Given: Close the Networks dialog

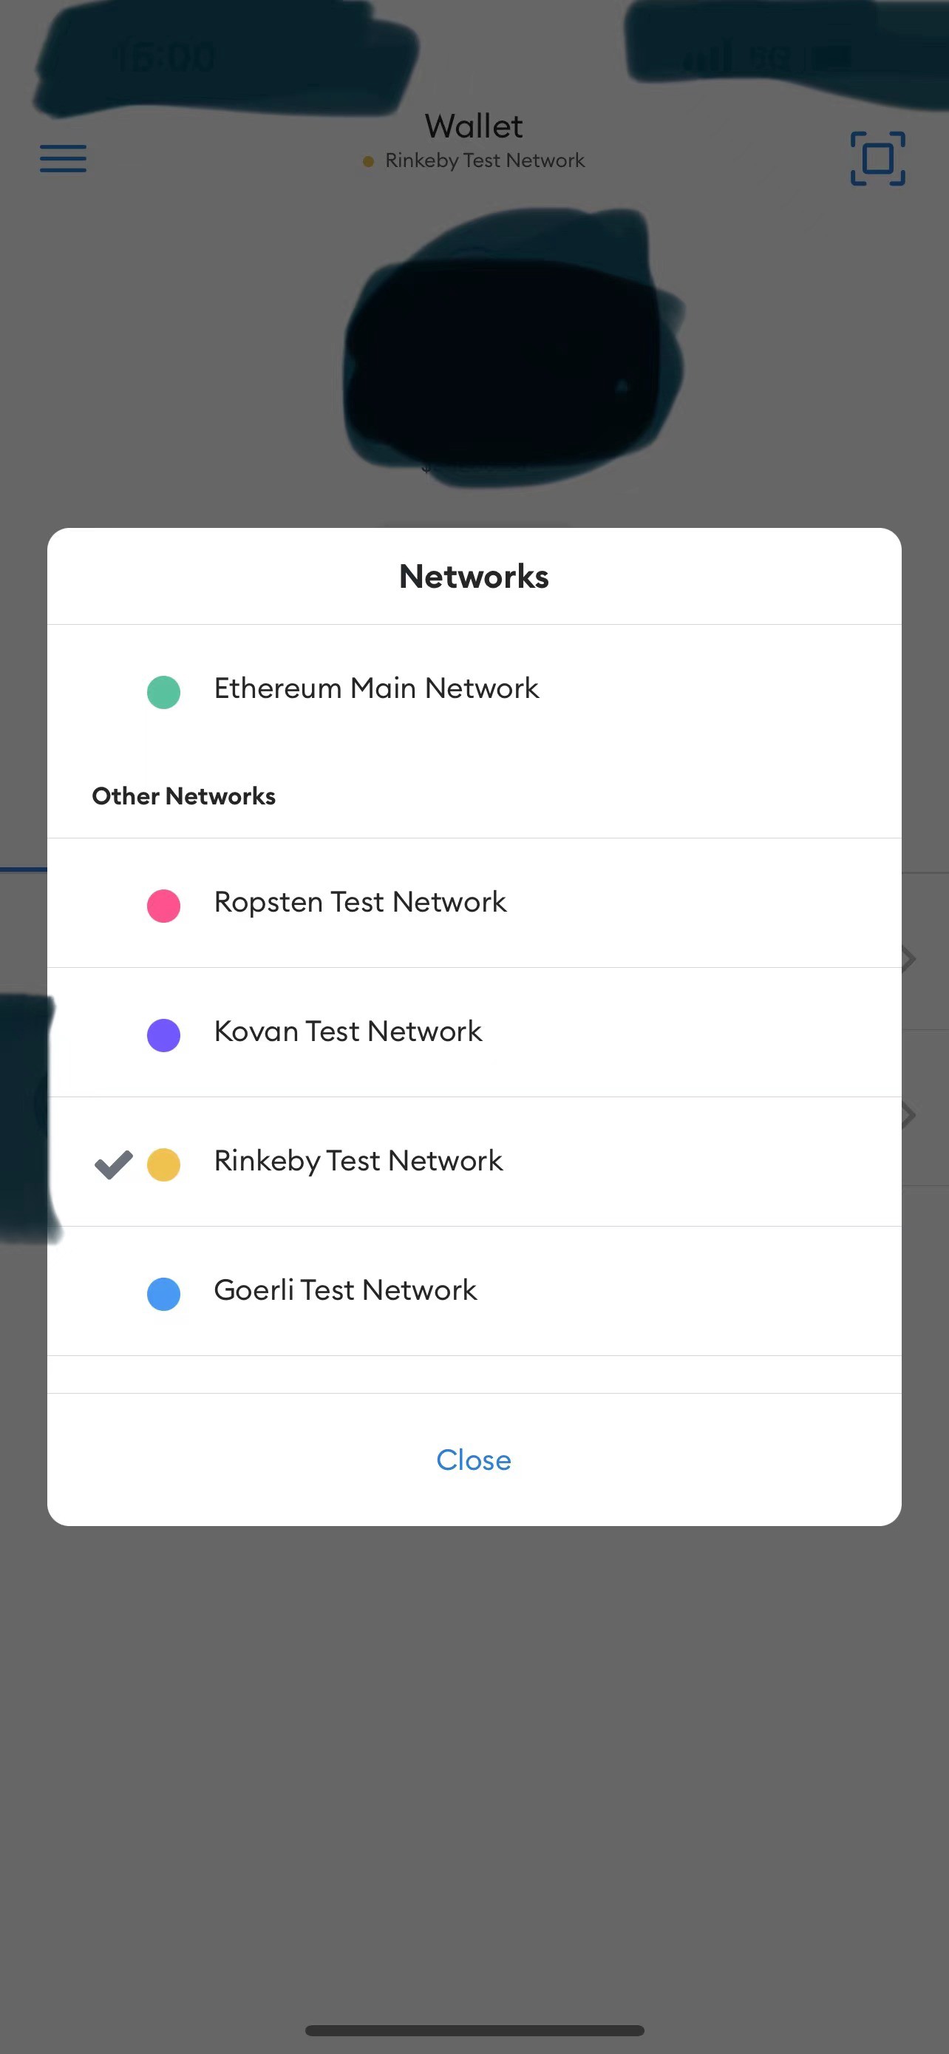Looking at the screenshot, I should (x=474, y=1460).
